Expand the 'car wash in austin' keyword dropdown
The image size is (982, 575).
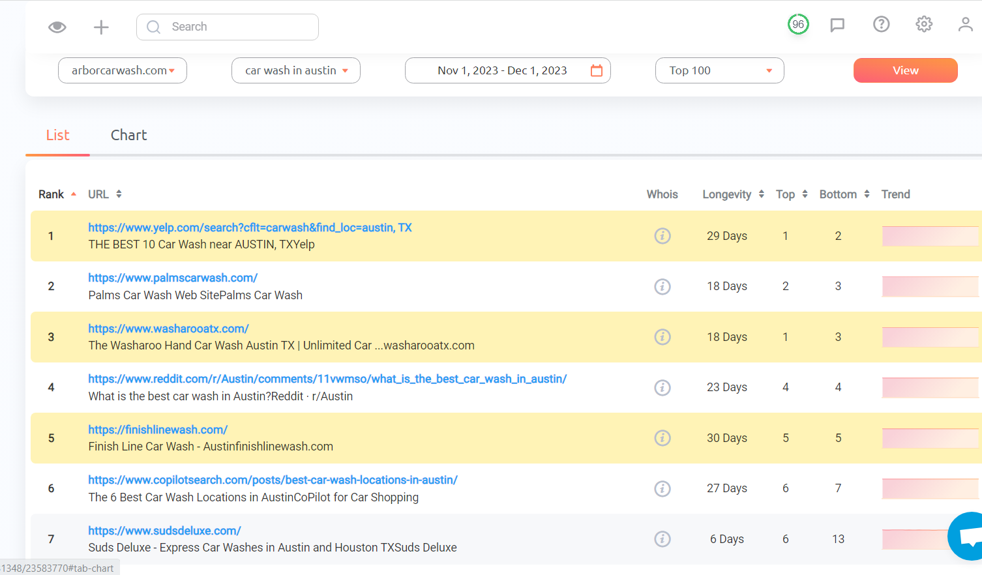pos(296,70)
